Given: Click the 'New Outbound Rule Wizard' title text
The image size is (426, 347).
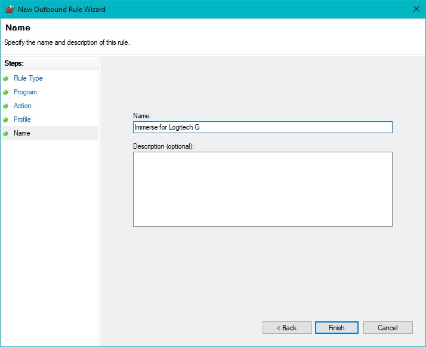Looking at the screenshot, I should pyautogui.click(x=61, y=9).
